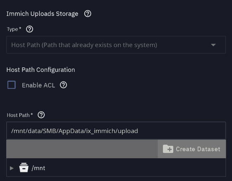View help for Enable ACL option
Image resolution: width=232 pixels, height=181 pixels.
pyautogui.click(x=63, y=85)
